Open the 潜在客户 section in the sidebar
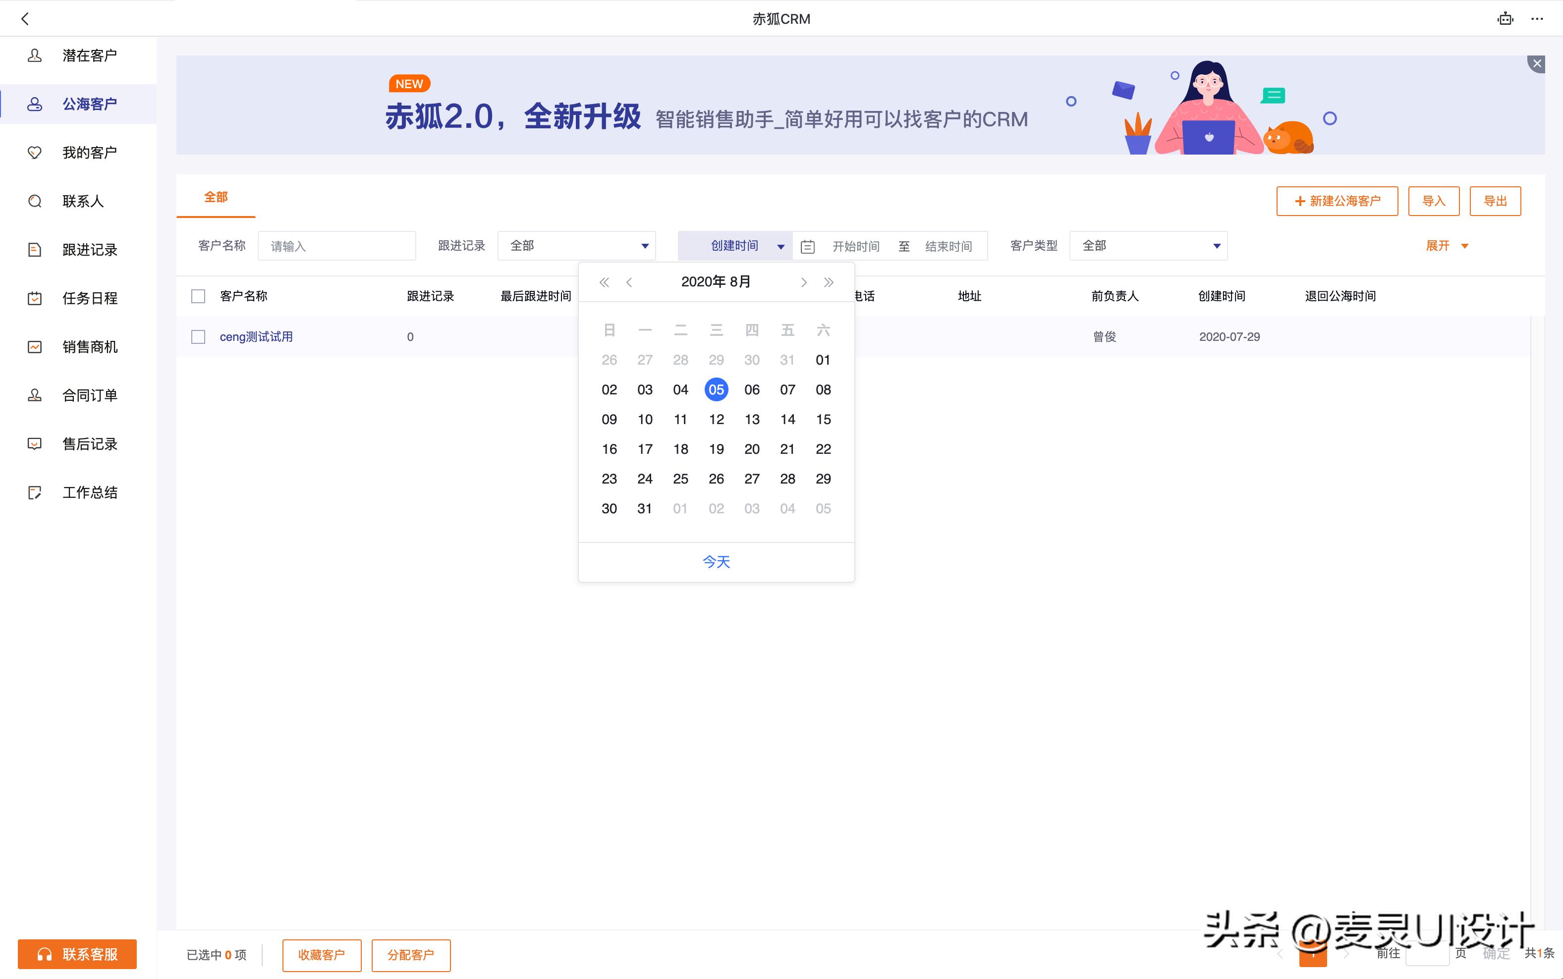The image size is (1563, 979). pos(89,55)
